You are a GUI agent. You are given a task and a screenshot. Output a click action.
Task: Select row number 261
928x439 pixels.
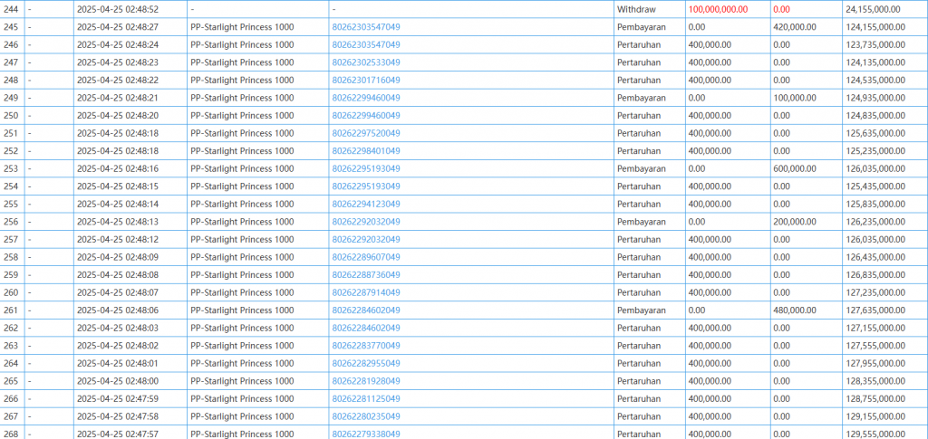point(11,310)
